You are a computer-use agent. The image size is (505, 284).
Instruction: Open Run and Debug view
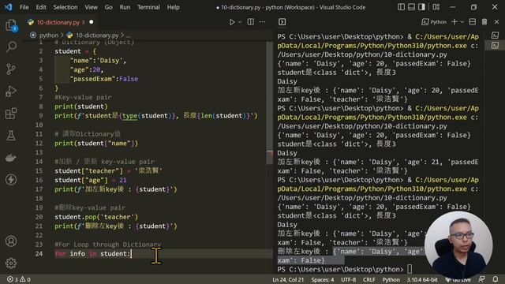(x=11, y=92)
